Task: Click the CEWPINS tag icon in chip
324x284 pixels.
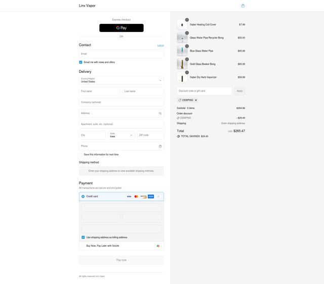Action: [x=180, y=100]
